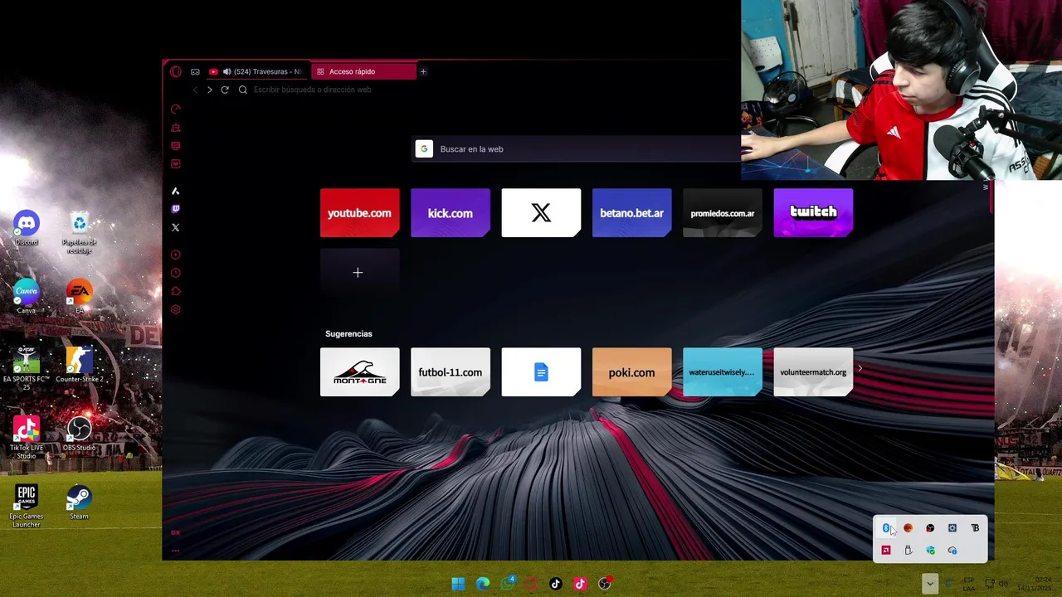The width and height of the screenshot is (1062, 597).
Task: Open GX Cleaner icon in sidebar
Action: pyautogui.click(x=175, y=128)
